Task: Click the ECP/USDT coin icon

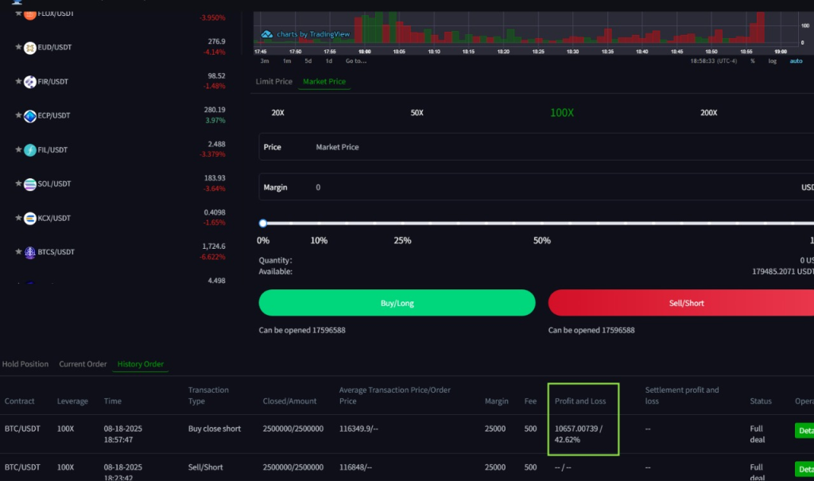Action: (30, 116)
